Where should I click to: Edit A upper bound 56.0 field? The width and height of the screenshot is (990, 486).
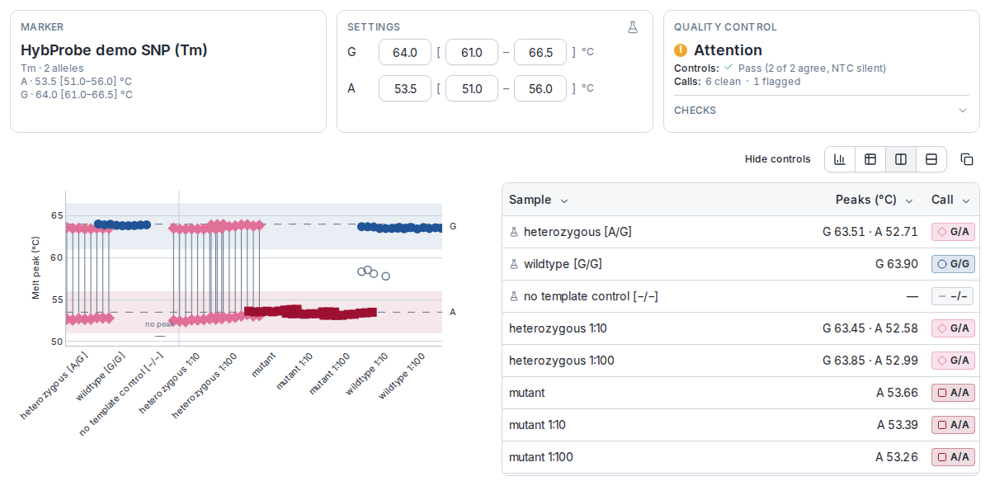tap(540, 88)
